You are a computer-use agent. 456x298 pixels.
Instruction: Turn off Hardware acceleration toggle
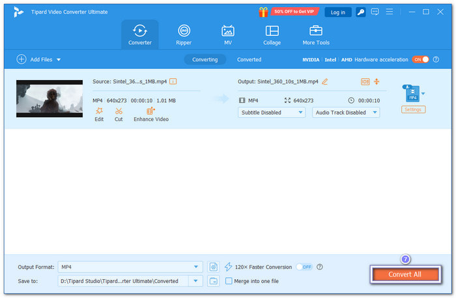coord(420,60)
